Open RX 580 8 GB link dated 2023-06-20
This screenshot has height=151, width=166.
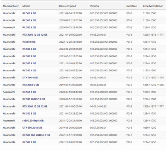coord(29,49)
